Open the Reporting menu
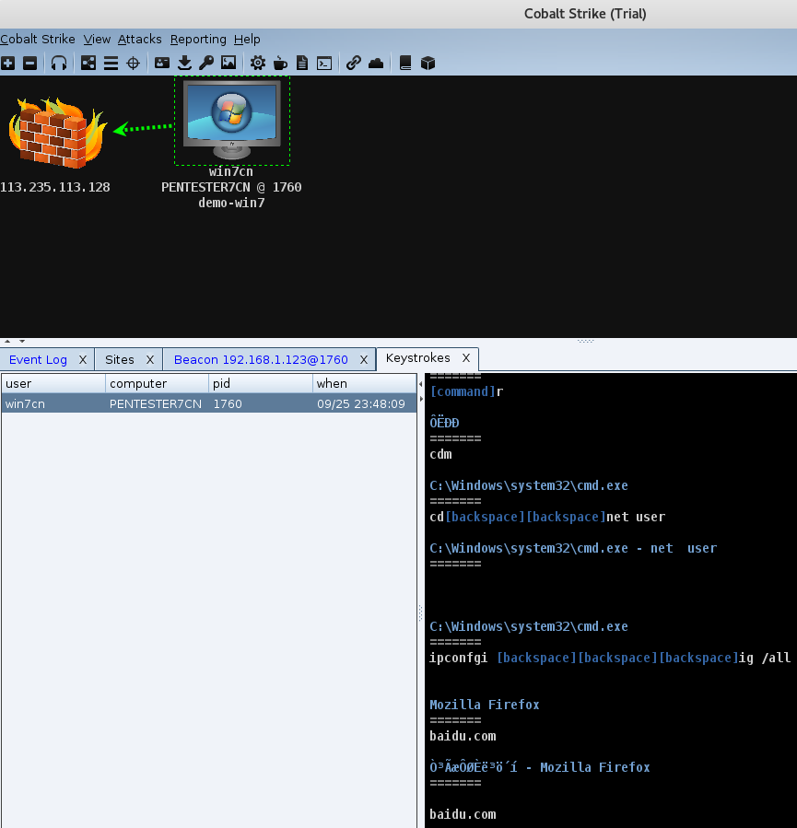Image resolution: width=797 pixels, height=828 pixels. point(198,39)
